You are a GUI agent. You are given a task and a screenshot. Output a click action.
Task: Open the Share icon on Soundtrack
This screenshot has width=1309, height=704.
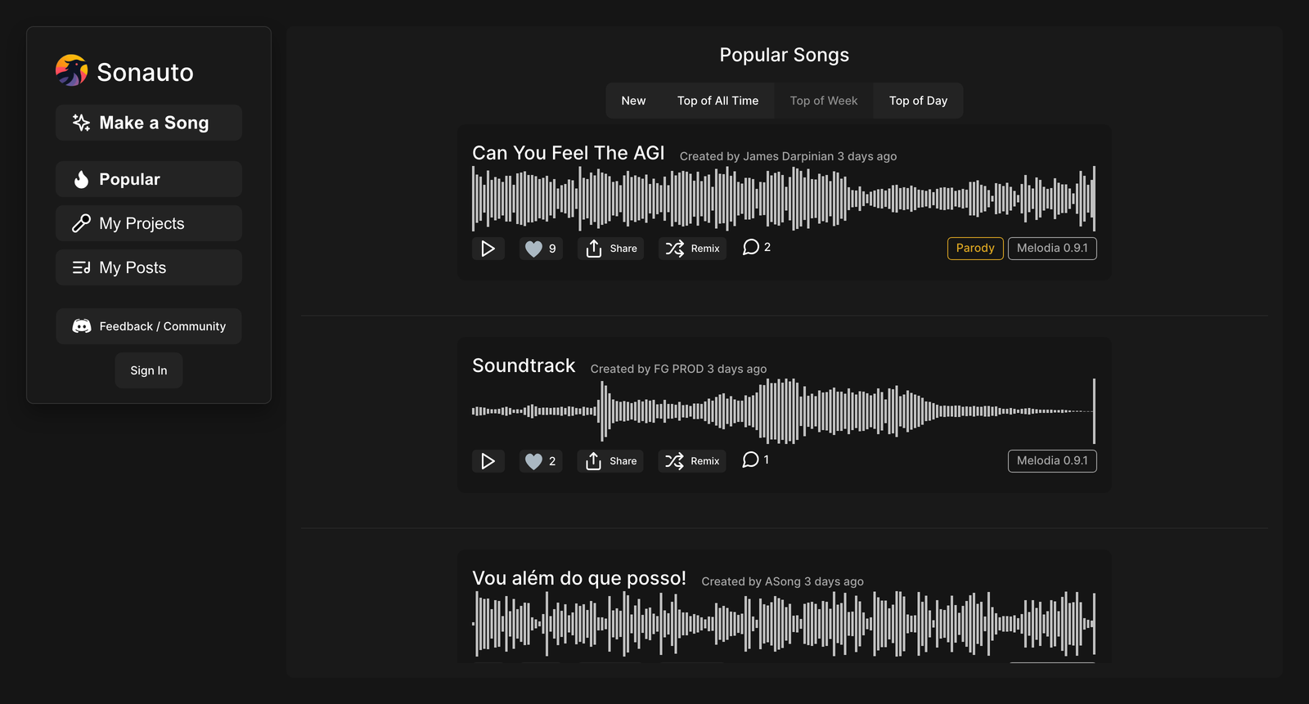(593, 461)
